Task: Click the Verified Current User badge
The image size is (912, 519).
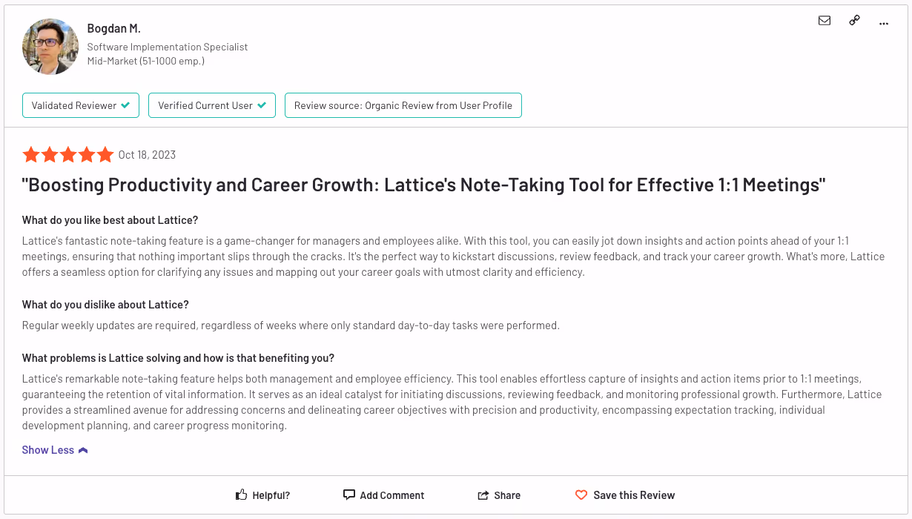Action: coord(212,105)
